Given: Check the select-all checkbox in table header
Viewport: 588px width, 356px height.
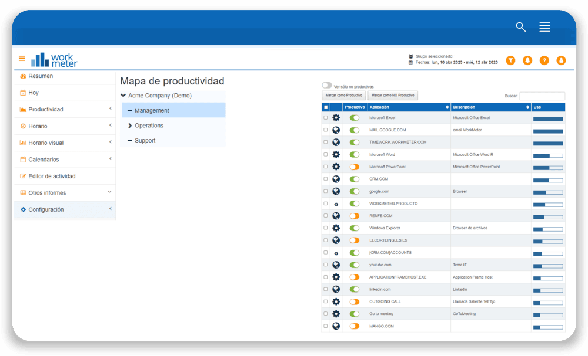Looking at the screenshot, I should pos(326,107).
